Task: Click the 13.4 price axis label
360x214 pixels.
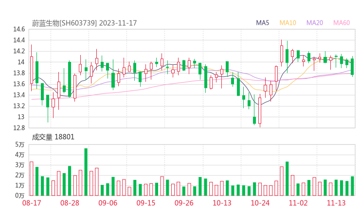Action: (x=19, y=95)
